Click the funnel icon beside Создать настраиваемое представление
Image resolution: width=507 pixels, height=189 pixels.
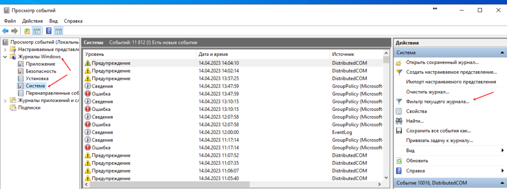[399, 72]
